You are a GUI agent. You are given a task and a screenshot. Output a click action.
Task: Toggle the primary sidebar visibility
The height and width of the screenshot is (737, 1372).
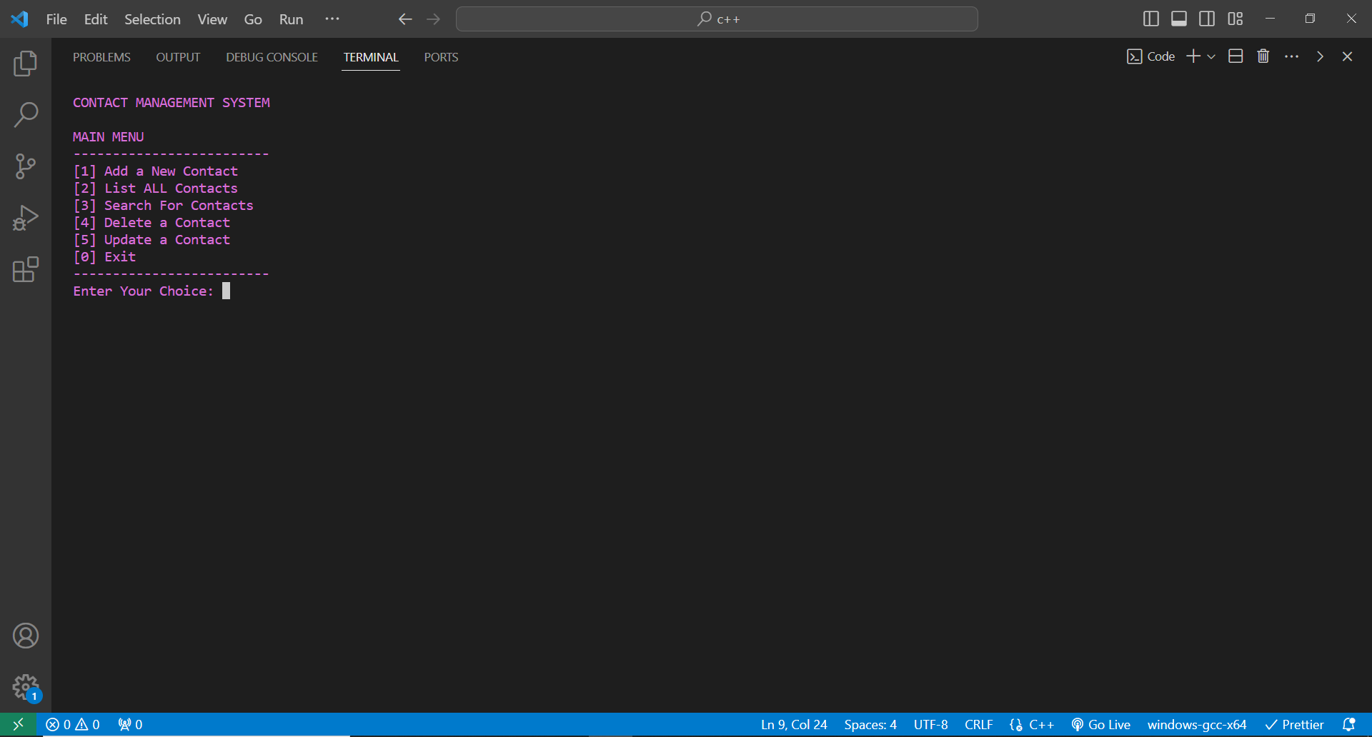[x=1150, y=19]
